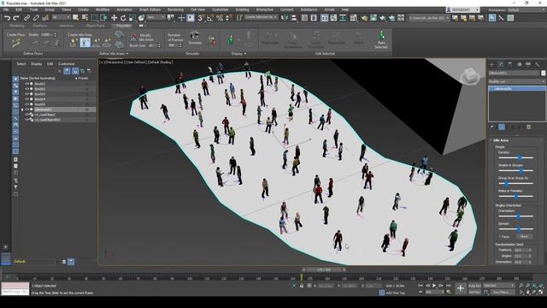Image resolution: width=547 pixels, height=308 pixels.
Task: Click the Zoom Extents navigation icon
Action: click(534, 286)
